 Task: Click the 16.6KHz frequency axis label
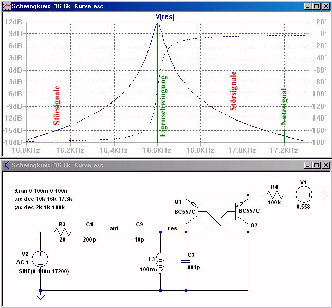(157, 150)
